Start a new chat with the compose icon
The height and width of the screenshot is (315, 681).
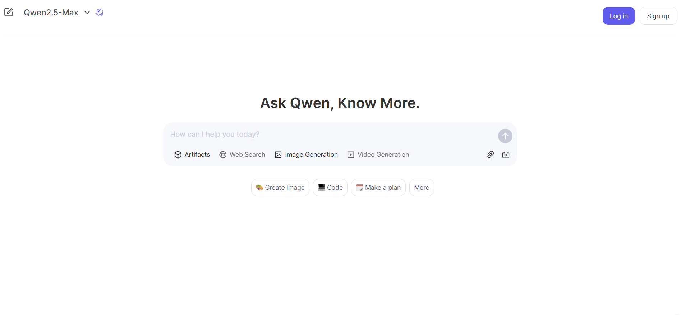coord(9,12)
